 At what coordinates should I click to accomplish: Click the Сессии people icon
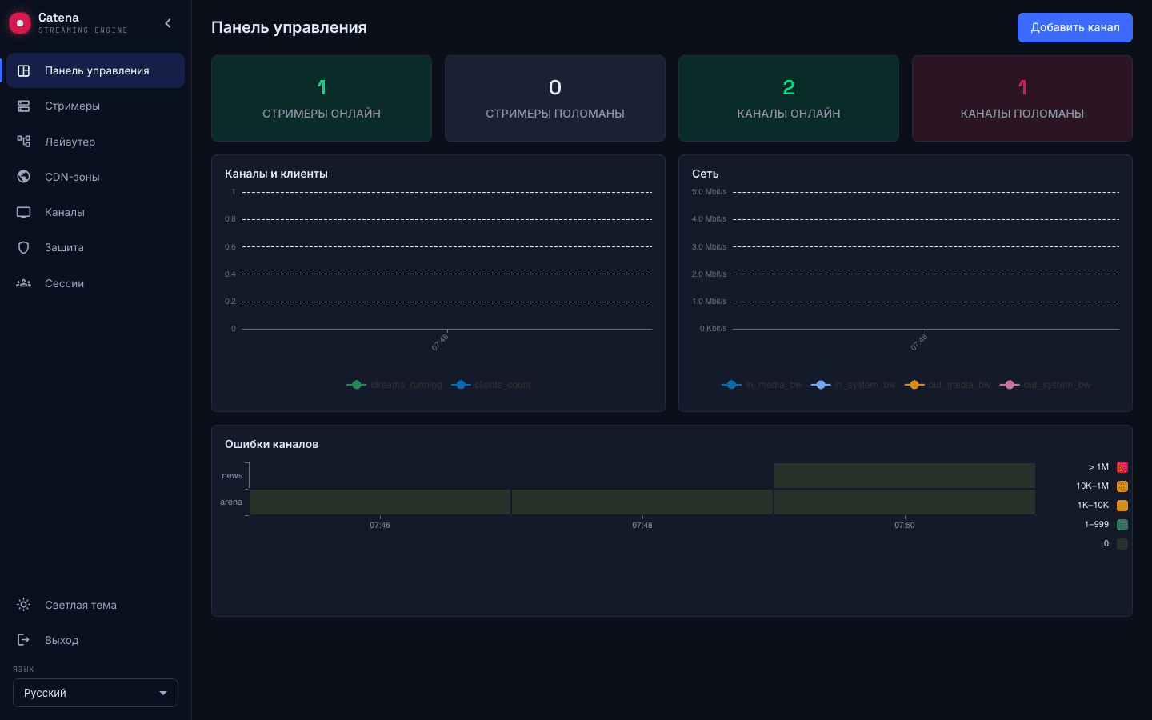click(x=24, y=283)
